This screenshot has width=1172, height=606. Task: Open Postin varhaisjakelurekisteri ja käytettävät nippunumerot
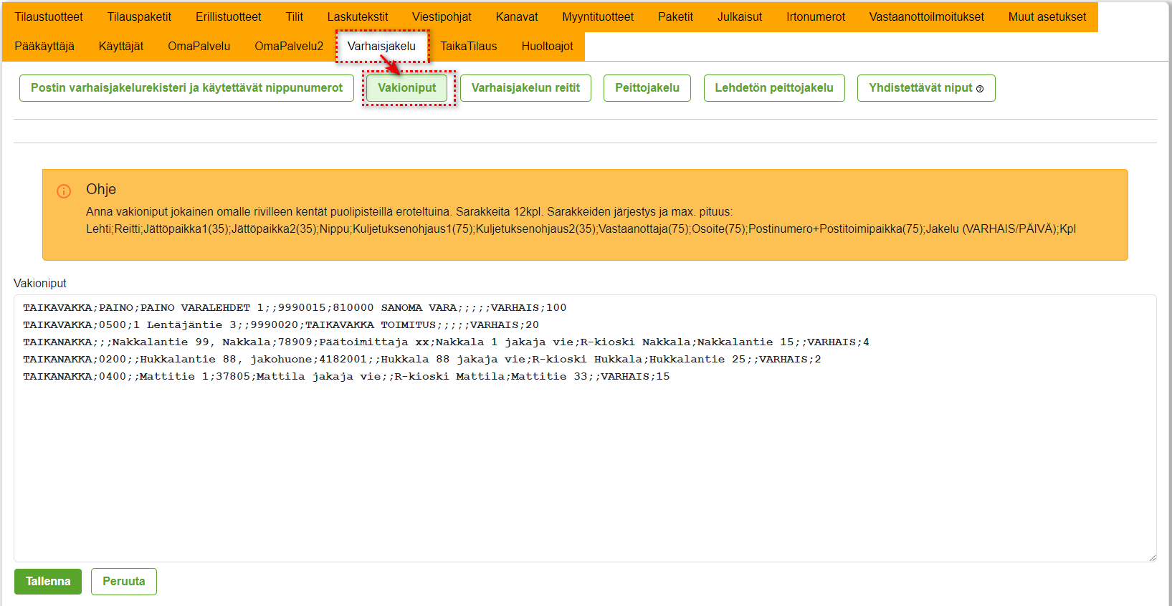(x=186, y=88)
